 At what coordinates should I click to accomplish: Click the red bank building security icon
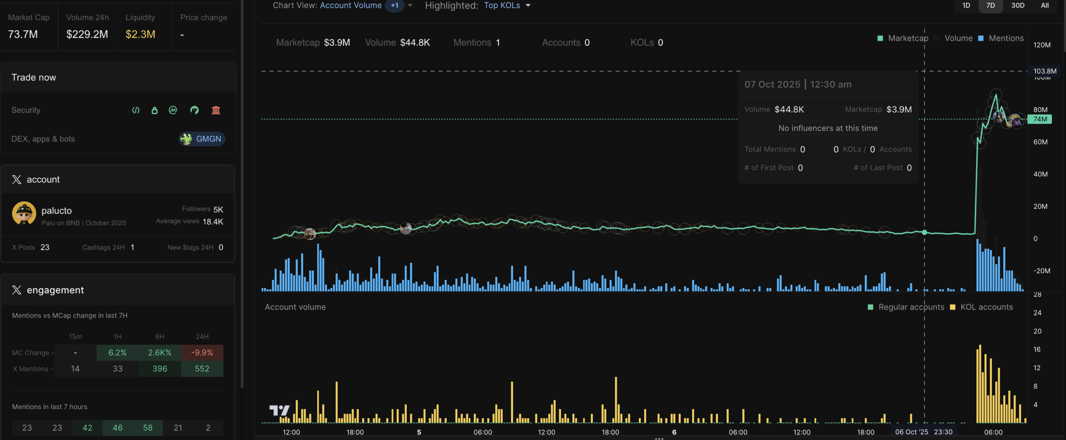(216, 110)
